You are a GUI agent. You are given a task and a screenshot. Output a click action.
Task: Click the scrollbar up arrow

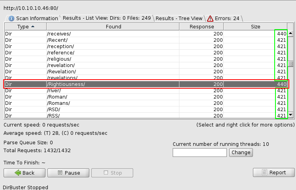coord(290,34)
